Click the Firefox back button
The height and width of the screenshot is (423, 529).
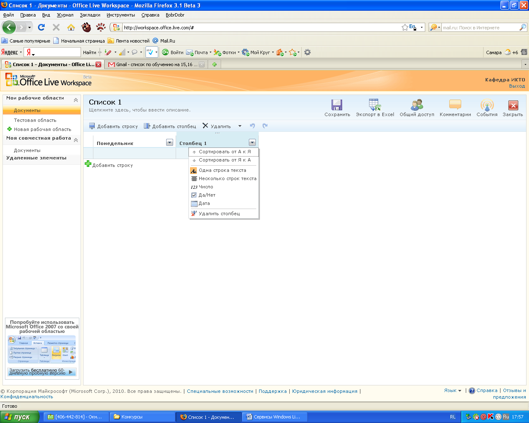click(x=9, y=28)
